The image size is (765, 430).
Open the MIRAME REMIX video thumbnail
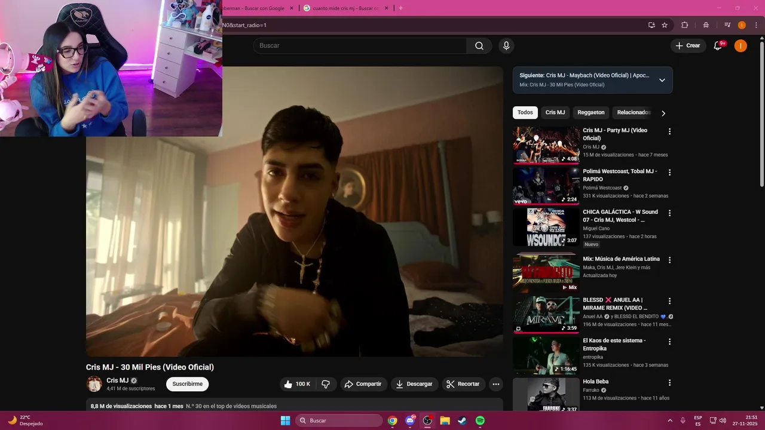[x=546, y=314]
